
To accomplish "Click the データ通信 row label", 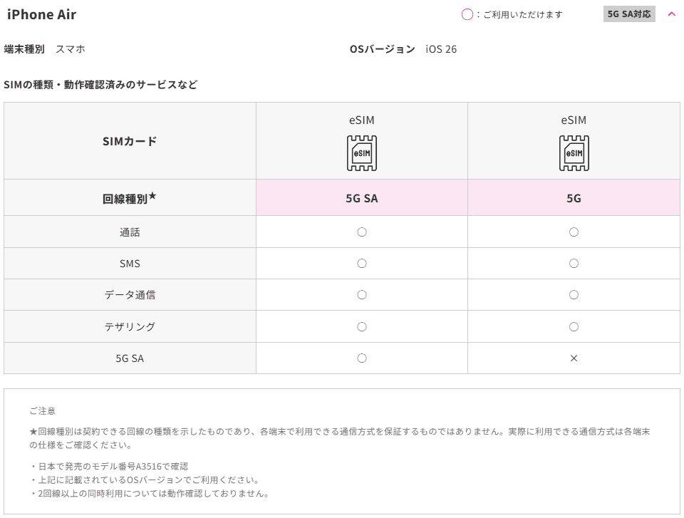I will click(x=130, y=295).
